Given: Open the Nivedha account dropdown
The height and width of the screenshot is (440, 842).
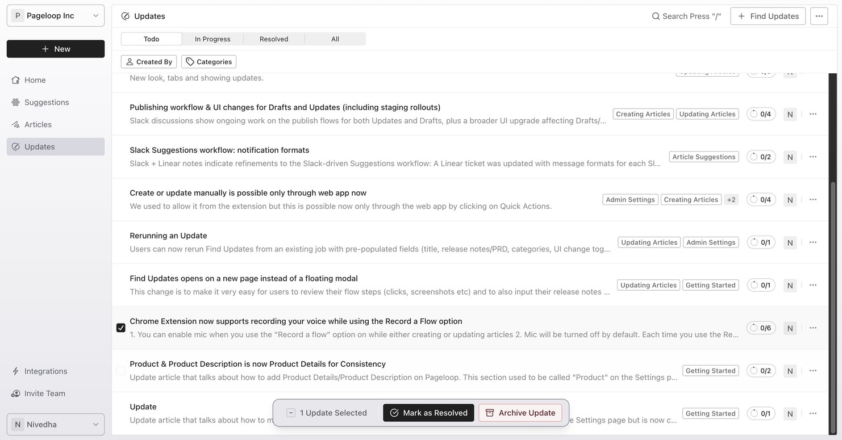Looking at the screenshot, I should point(56,424).
